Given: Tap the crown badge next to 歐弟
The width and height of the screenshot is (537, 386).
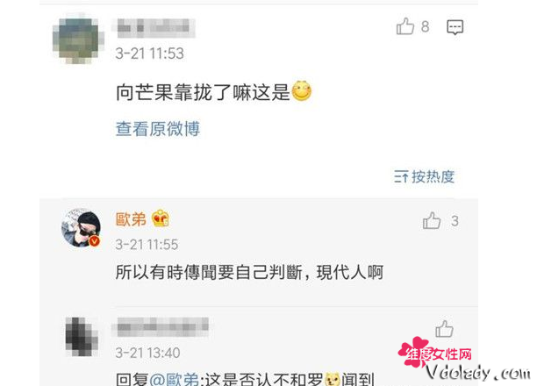Looking at the screenshot, I should pos(161,218).
